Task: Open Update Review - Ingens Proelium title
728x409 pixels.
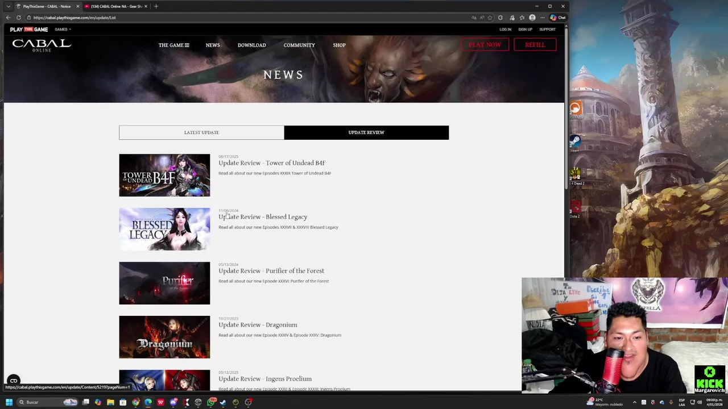Action: 265,379
